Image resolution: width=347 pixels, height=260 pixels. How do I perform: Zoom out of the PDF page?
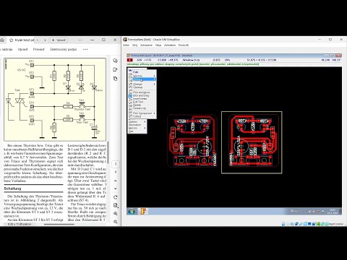click(x=116, y=222)
